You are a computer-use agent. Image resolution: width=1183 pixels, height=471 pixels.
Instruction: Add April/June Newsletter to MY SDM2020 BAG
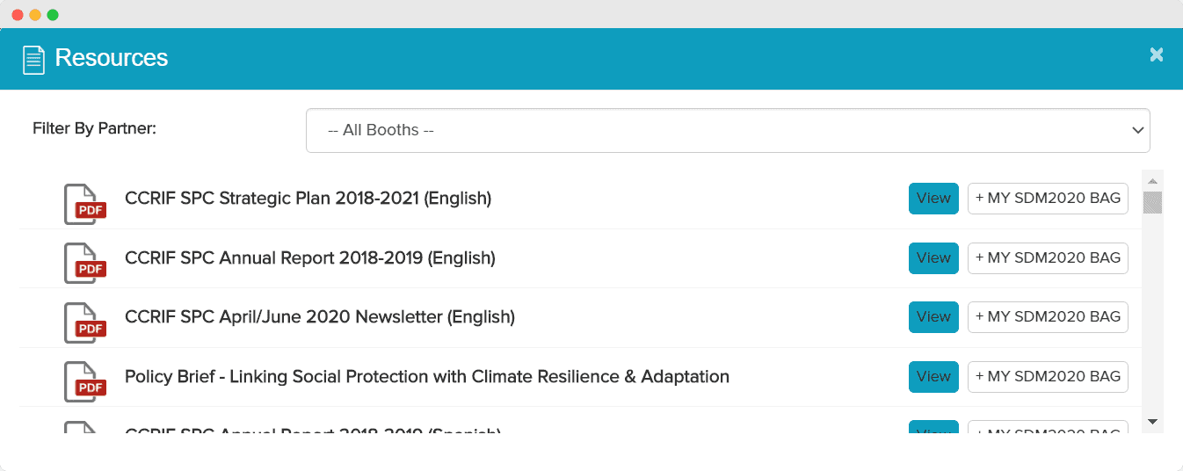tap(1048, 316)
